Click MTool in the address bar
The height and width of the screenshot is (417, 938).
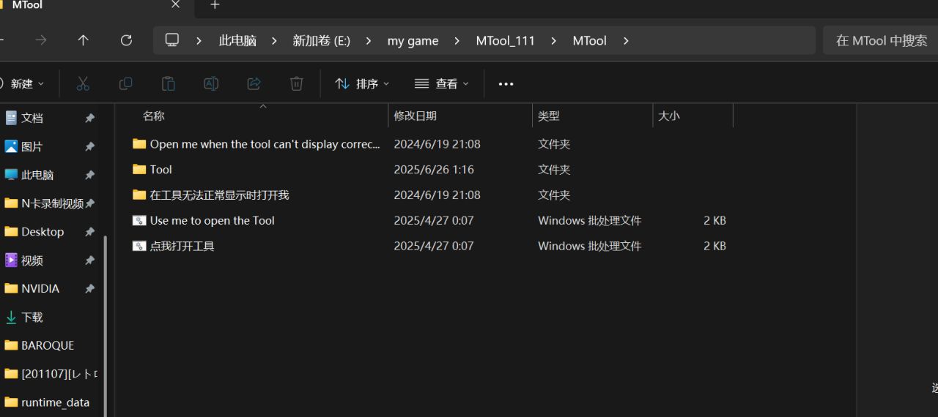(589, 41)
